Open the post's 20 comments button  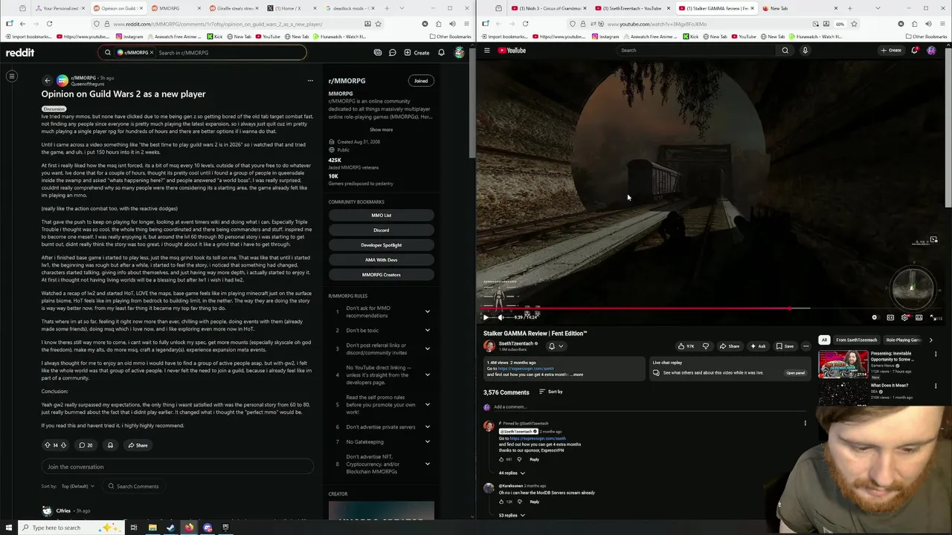click(x=86, y=445)
